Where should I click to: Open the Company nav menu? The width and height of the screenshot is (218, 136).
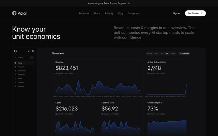[133, 13]
